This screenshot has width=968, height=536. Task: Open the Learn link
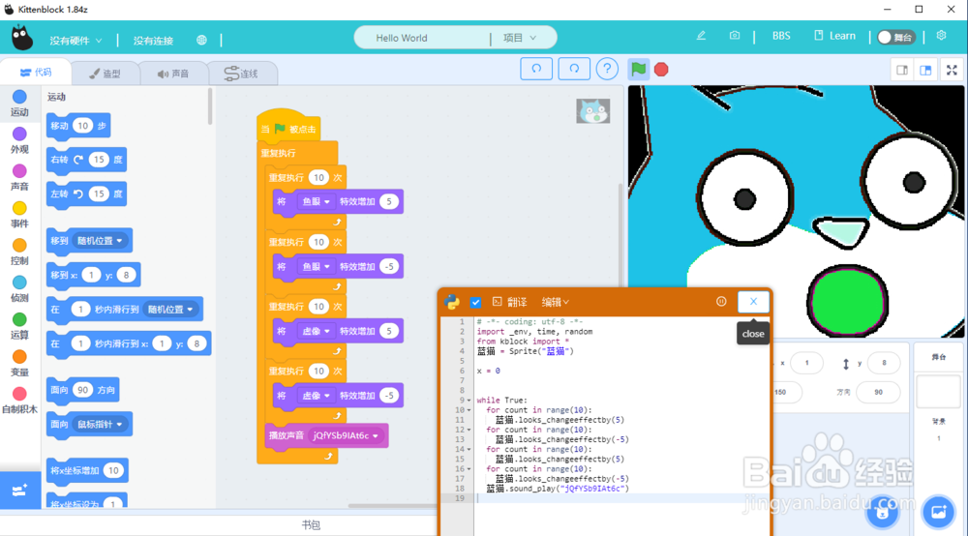point(834,36)
